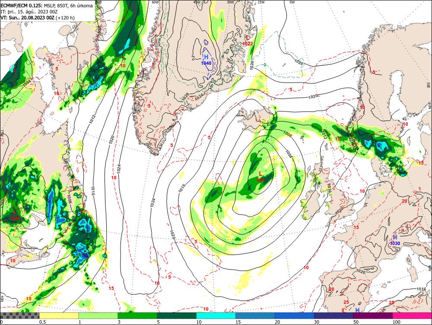Click the cyan 10–15 legend swatch

point(216,315)
